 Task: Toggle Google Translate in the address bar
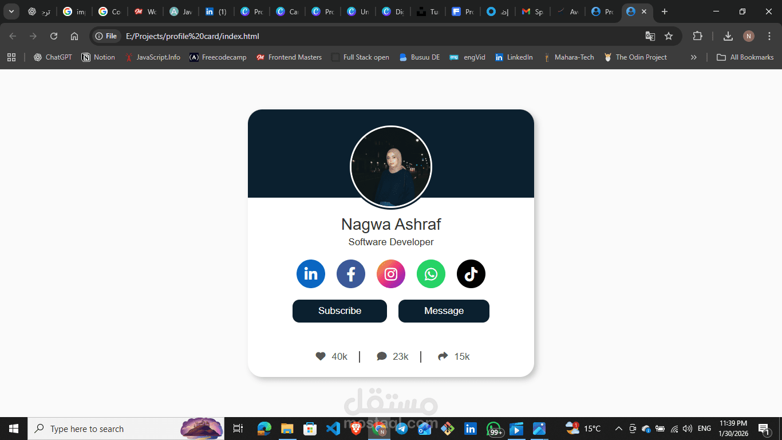[650, 36]
